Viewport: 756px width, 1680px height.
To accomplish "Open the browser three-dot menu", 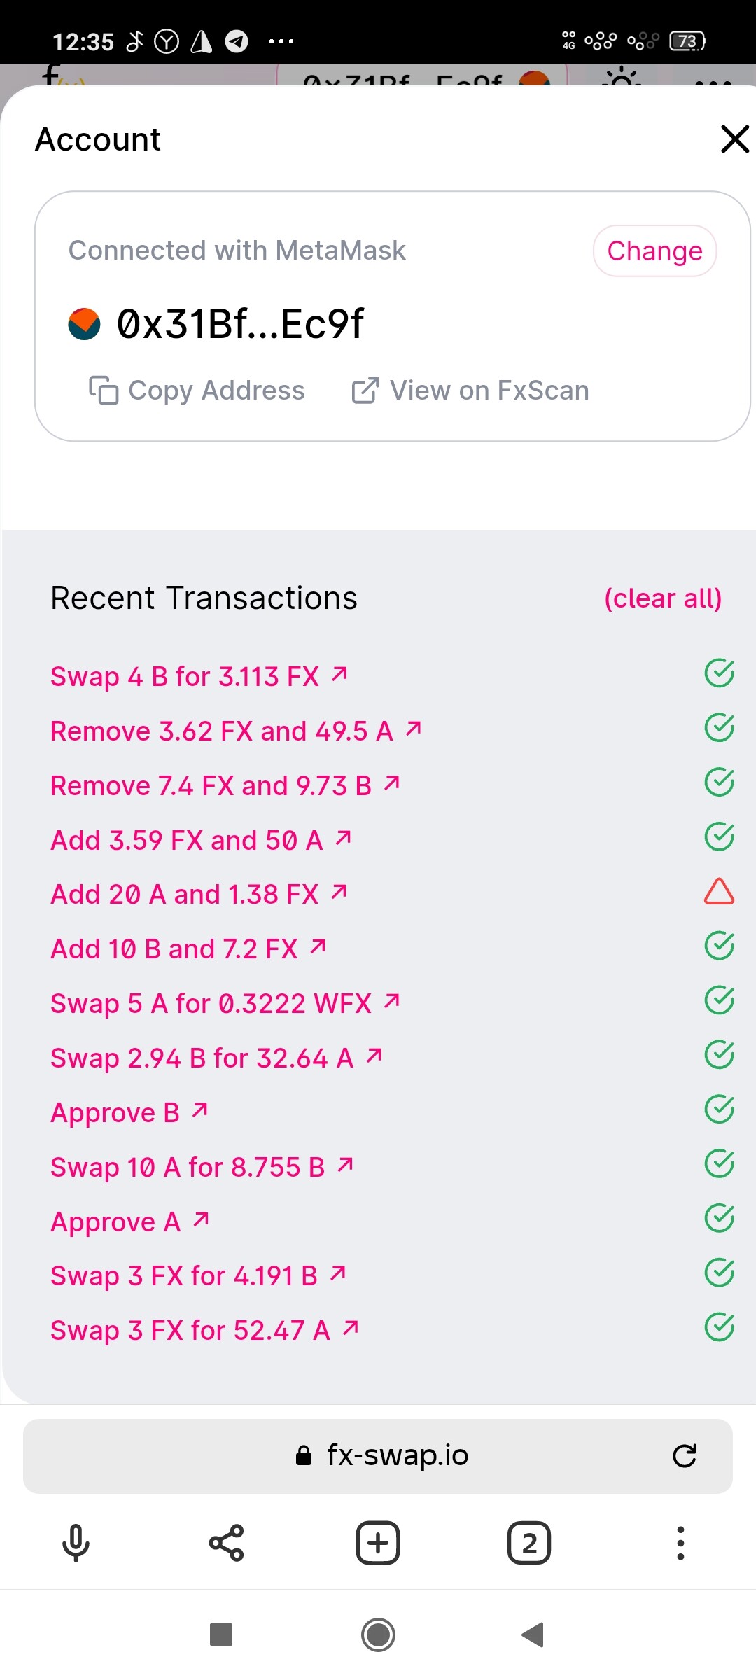I will click(680, 1543).
